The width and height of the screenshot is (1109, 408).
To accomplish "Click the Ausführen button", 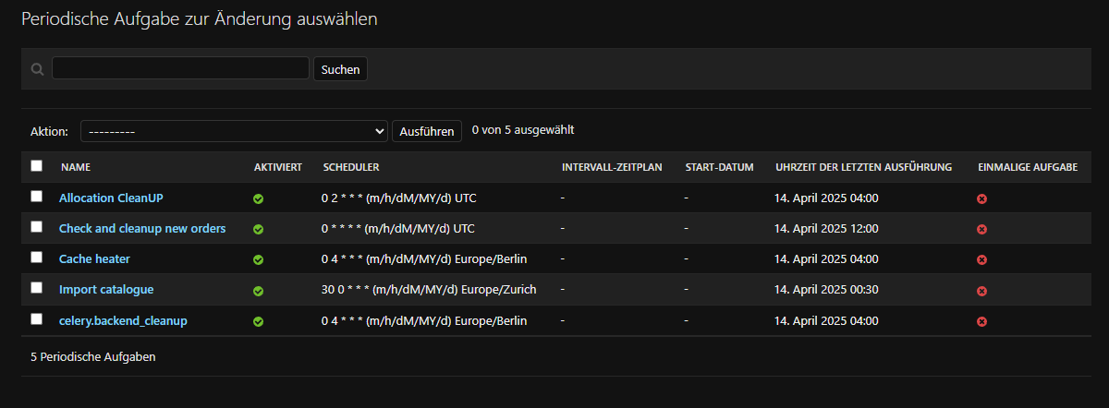I will click(427, 131).
